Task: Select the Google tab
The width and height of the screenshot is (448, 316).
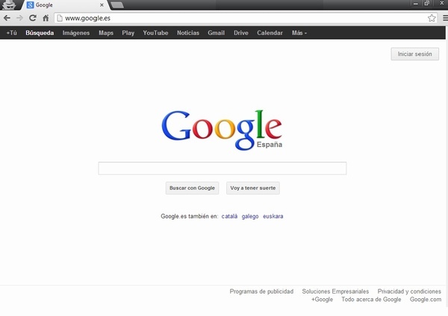Action: click(65, 5)
